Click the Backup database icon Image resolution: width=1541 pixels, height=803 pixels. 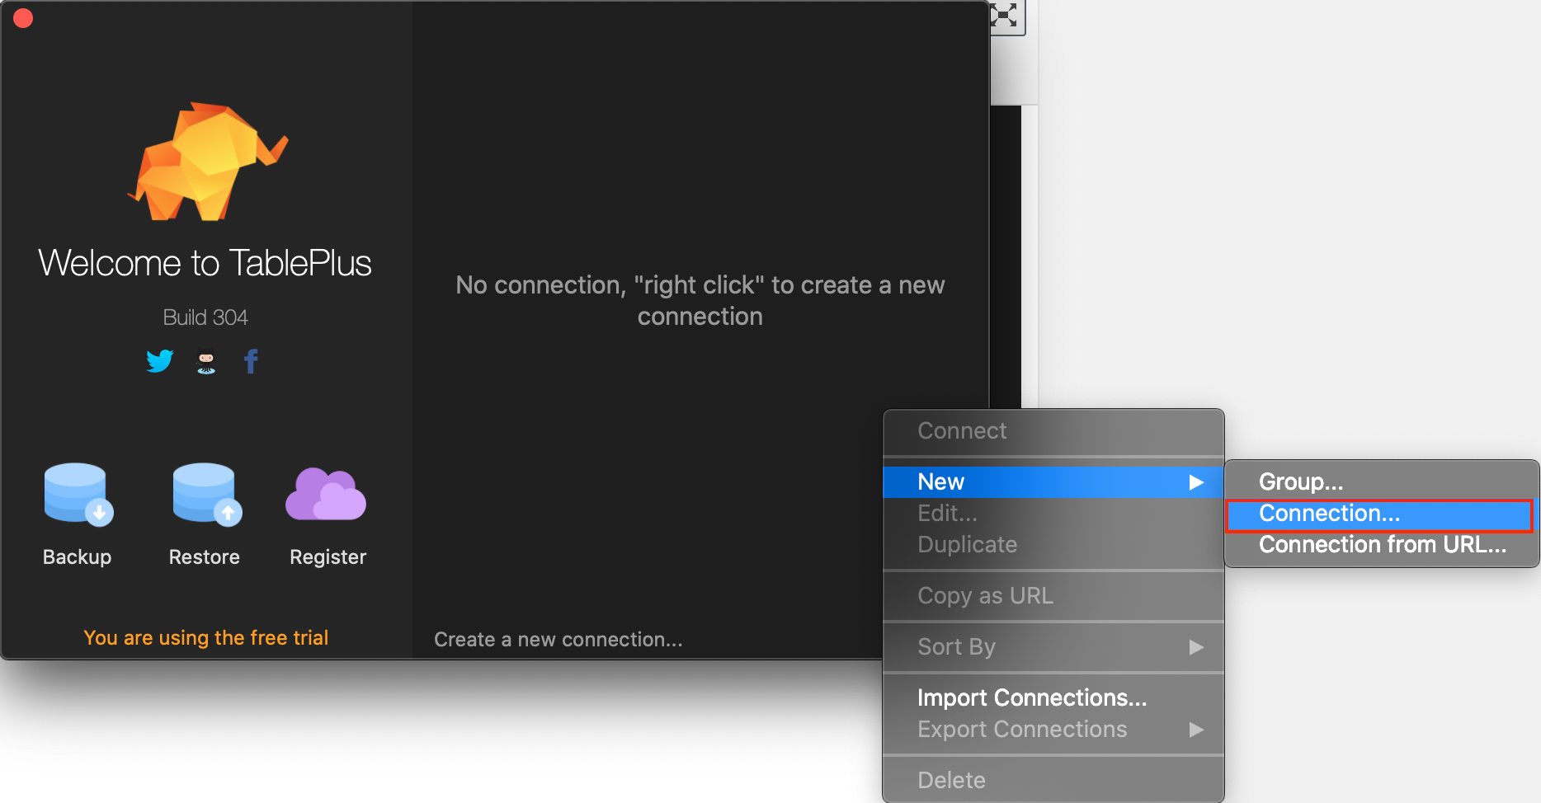pos(78,494)
